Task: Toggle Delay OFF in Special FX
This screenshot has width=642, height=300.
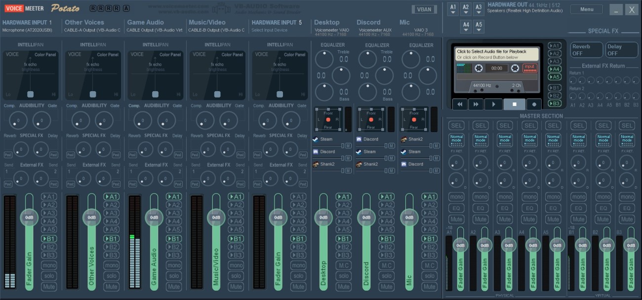Action: click(621, 50)
